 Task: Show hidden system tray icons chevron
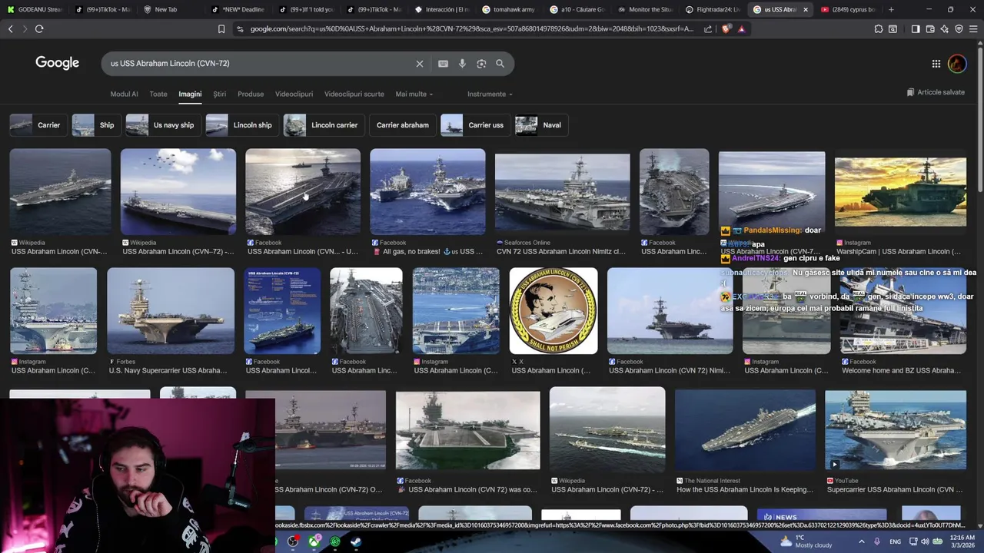pos(860,542)
